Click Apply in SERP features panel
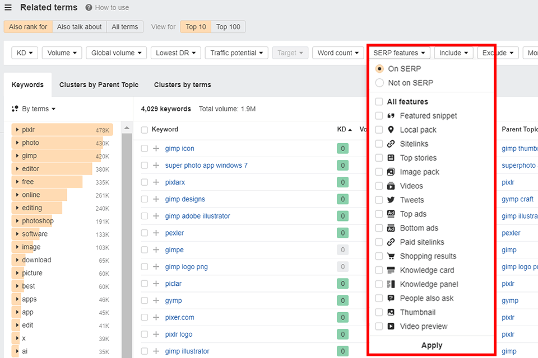The image size is (538, 358). pyautogui.click(x=432, y=345)
